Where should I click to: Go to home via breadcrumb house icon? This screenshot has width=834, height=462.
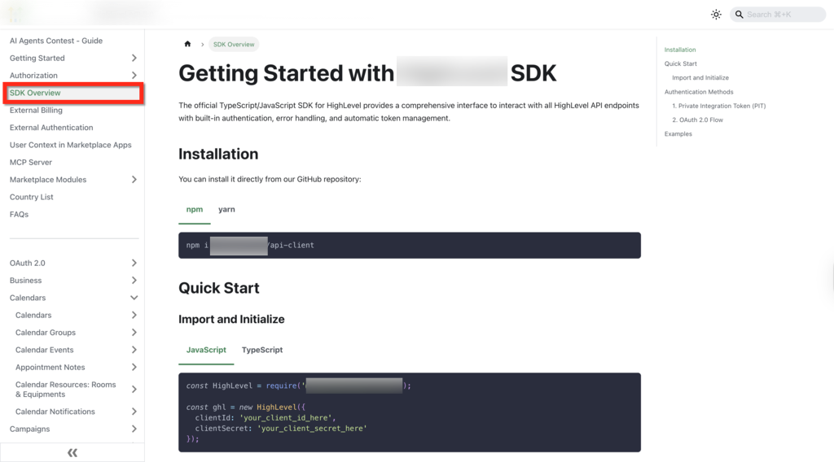tap(187, 44)
